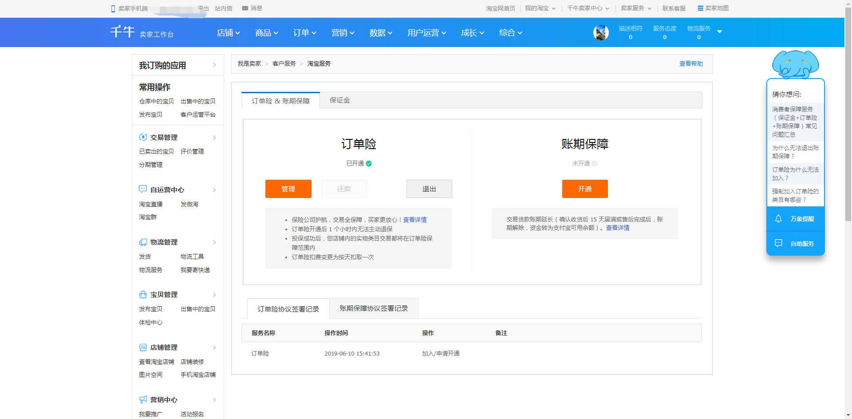Expand the 店铺 navigation dropdown
Viewport: 852px width, 419px height.
click(x=229, y=32)
